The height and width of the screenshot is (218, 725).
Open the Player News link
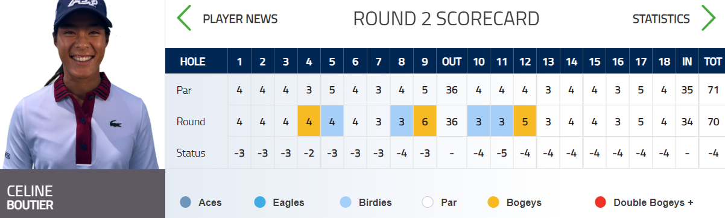240,19
